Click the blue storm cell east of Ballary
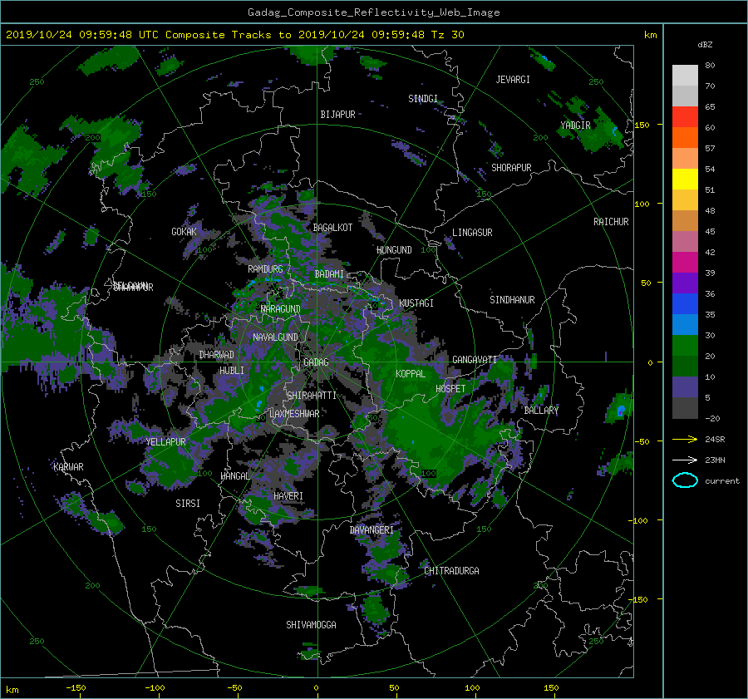Image resolution: width=748 pixels, height=699 pixels. (x=621, y=411)
